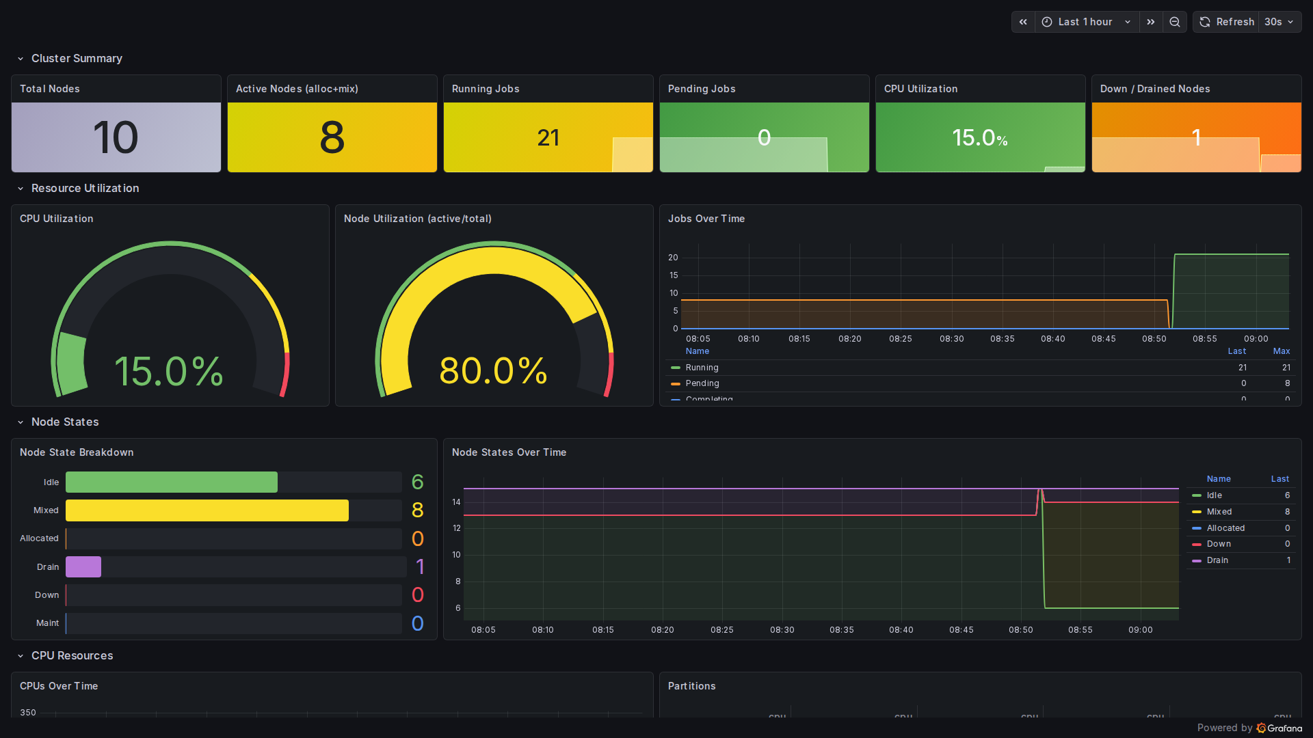Image resolution: width=1313 pixels, height=738 pixels.
Task: Click the Drain purple bar in breakdown
Action: tap(83, 566)
